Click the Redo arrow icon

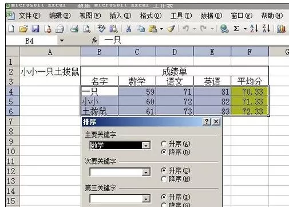(x=203, y=29)
